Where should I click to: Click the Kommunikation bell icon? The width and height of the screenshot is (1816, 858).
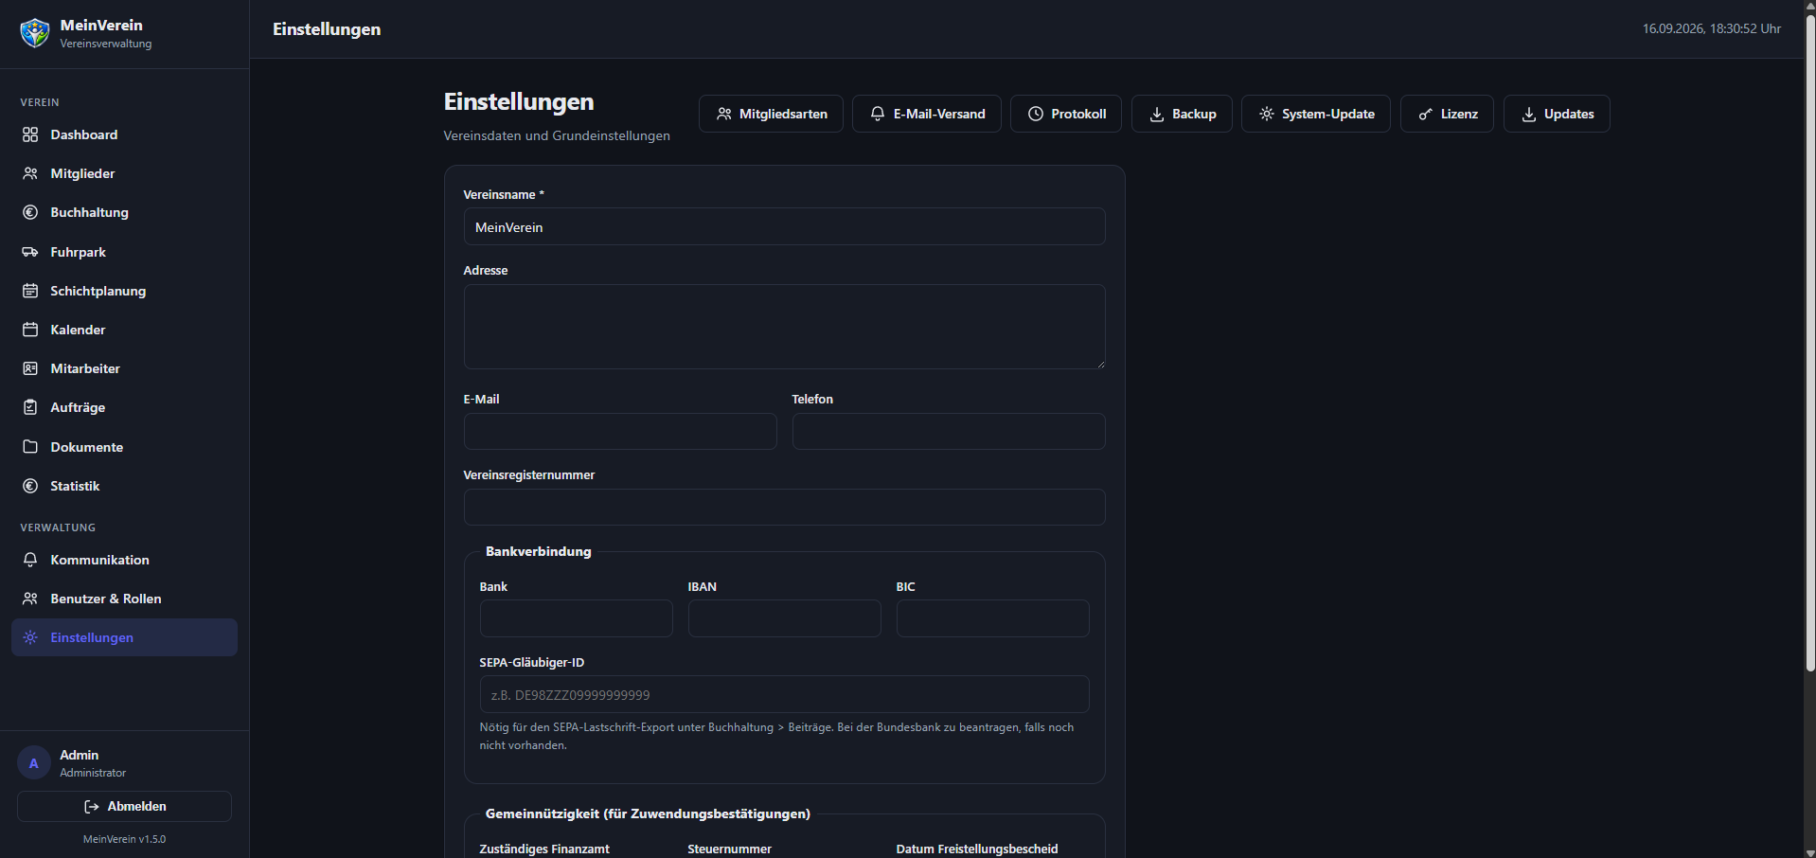[x=30, y=560]
